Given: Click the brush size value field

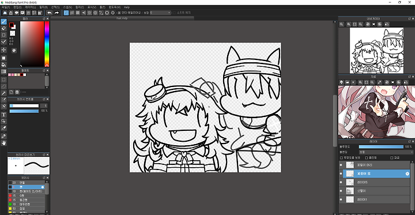Looking at the screenshot, I should tap(44, 105).
